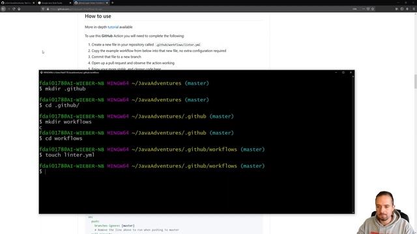Open the page actions three-dot menu
This screenshot has height=234, width=417.
tap(364, 8)
